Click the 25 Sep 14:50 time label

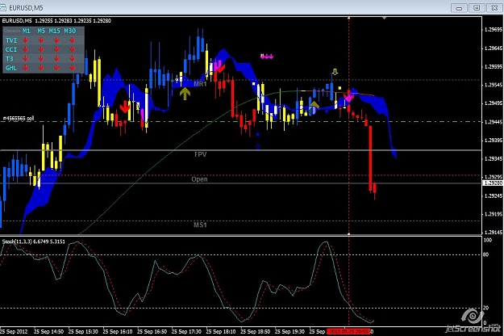pos(48,331)
